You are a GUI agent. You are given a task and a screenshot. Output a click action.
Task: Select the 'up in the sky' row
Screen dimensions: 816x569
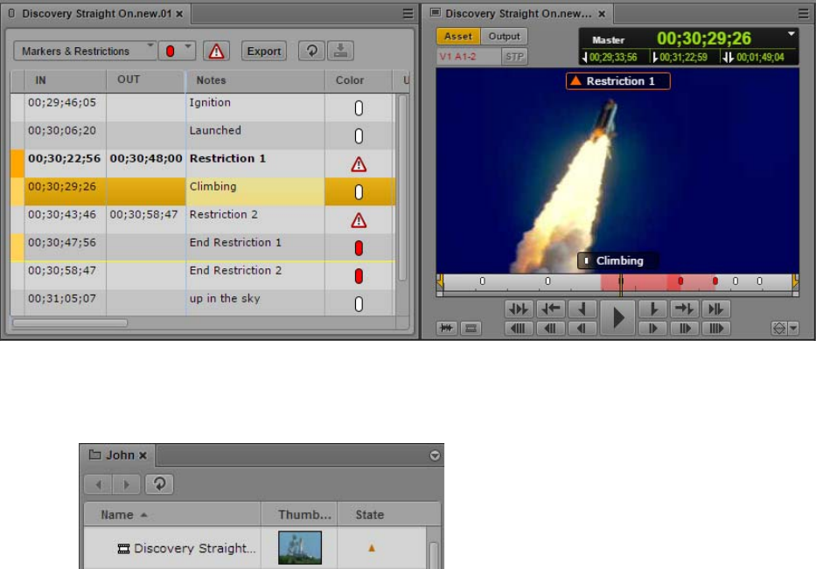click(203, 303)
